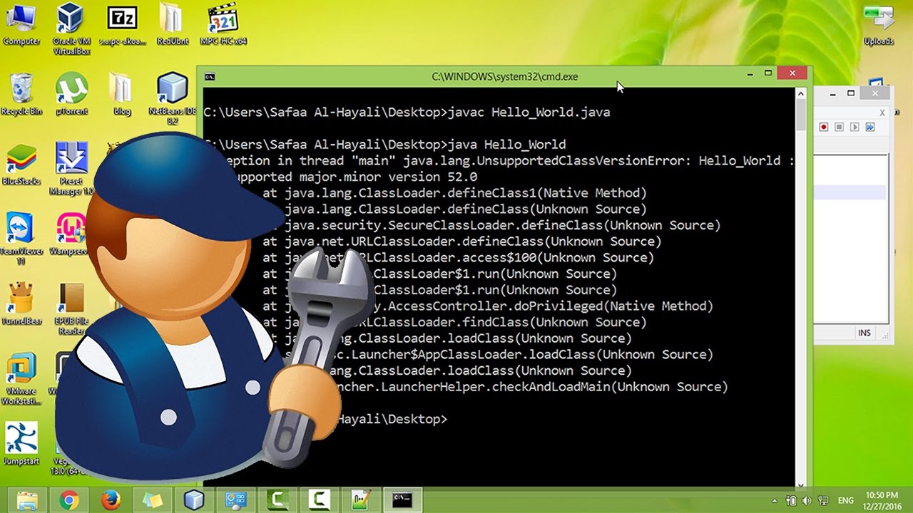Open Firefox from the taskbar

point(111,500)
